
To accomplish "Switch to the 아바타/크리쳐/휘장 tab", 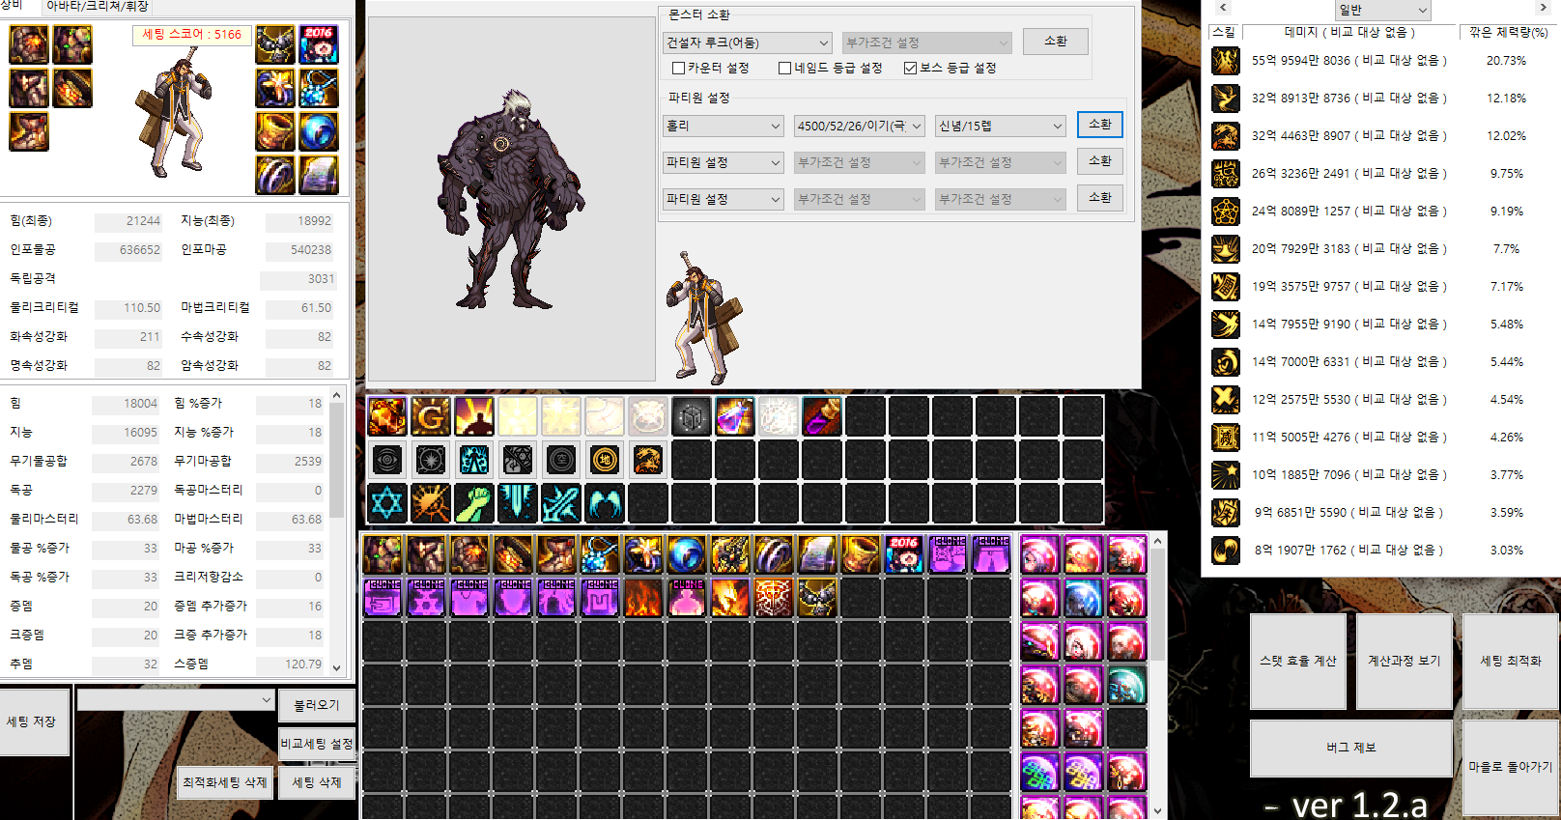I will point(97,6).
